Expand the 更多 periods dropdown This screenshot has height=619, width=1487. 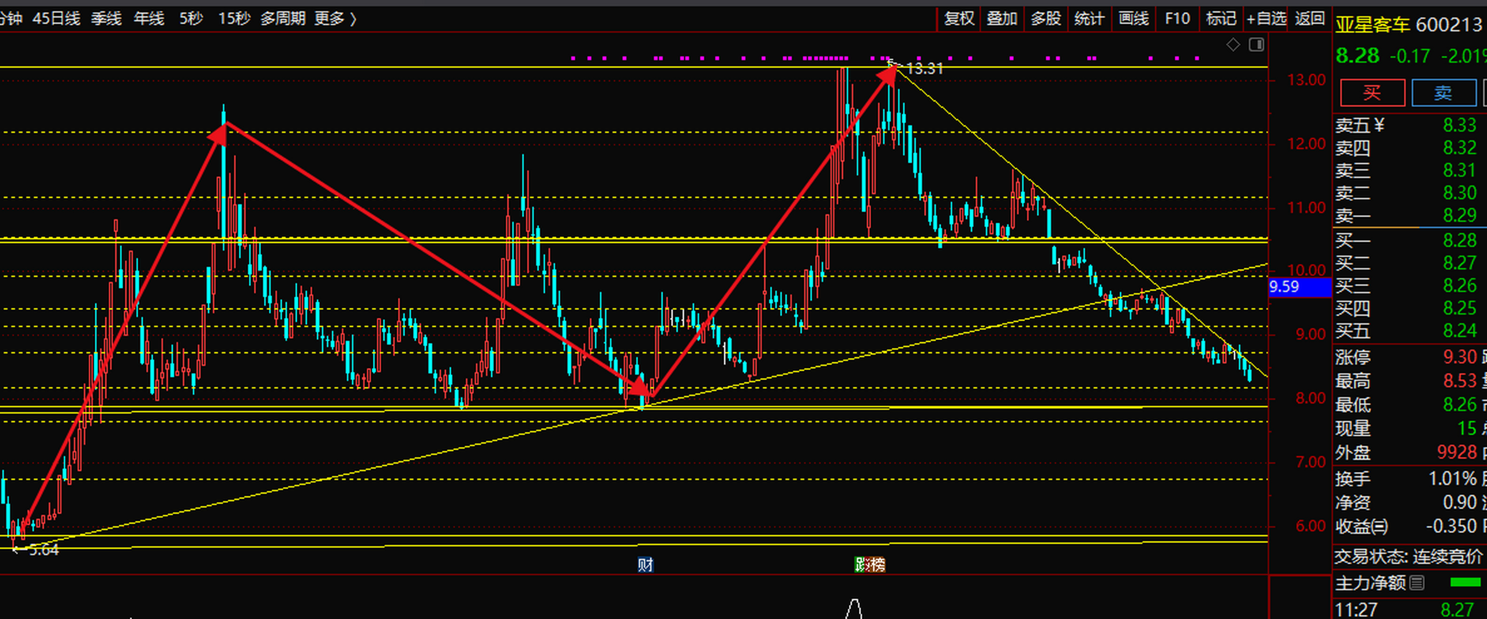pos(335,18)
